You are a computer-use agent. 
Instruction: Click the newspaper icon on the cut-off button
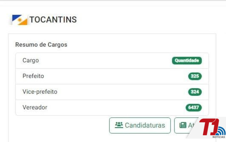(183, 125)
